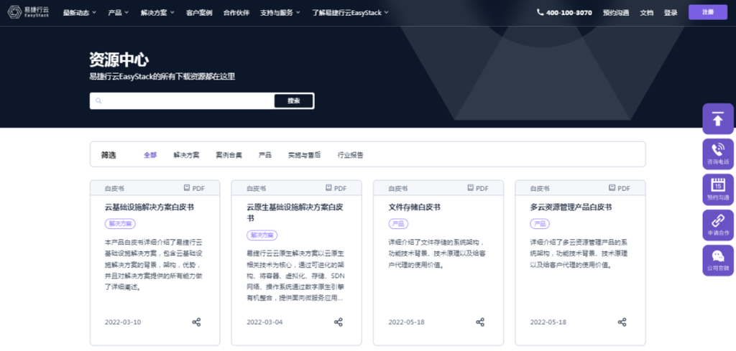Share the 云原生基础设施解决方案白皮书 card
This screenshot has width=736, height=351.
point(339,322)
